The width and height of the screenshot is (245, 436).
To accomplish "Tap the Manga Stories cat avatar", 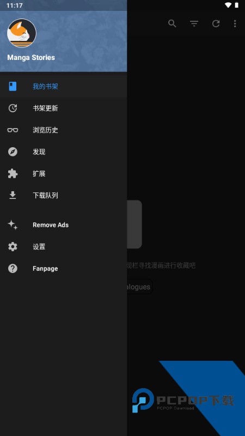I will click(22, 33).
